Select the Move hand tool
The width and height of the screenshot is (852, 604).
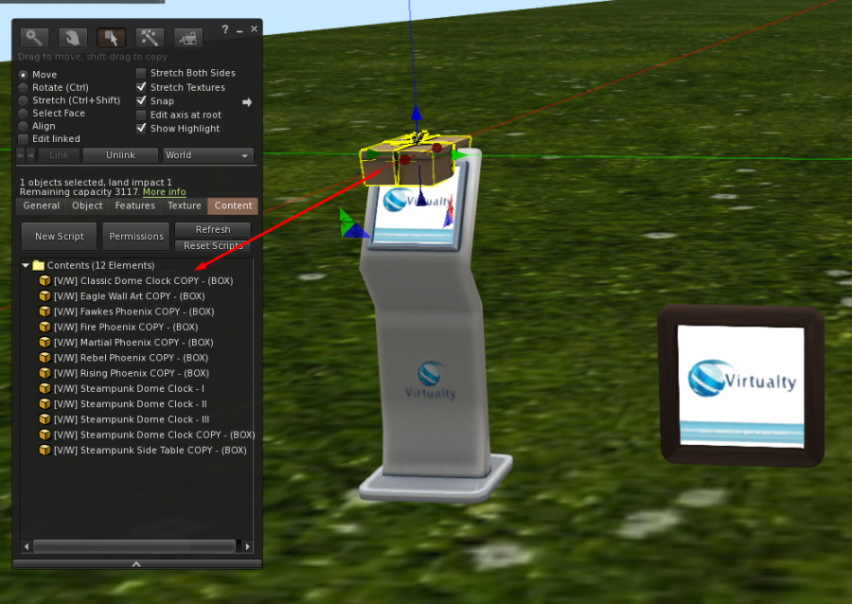click(x=72, y=38)
